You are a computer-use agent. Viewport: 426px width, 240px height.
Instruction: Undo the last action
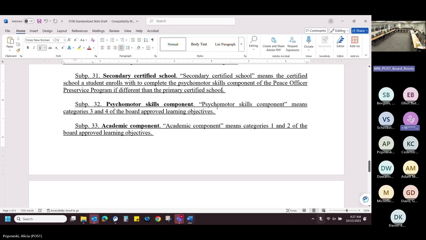(x=46, y=21)
